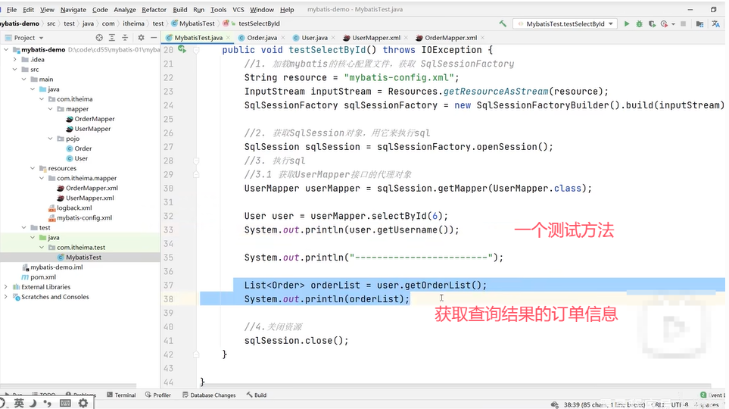Open the profiler dropdown arrow

pyautogui.click(x=673, y=23)
